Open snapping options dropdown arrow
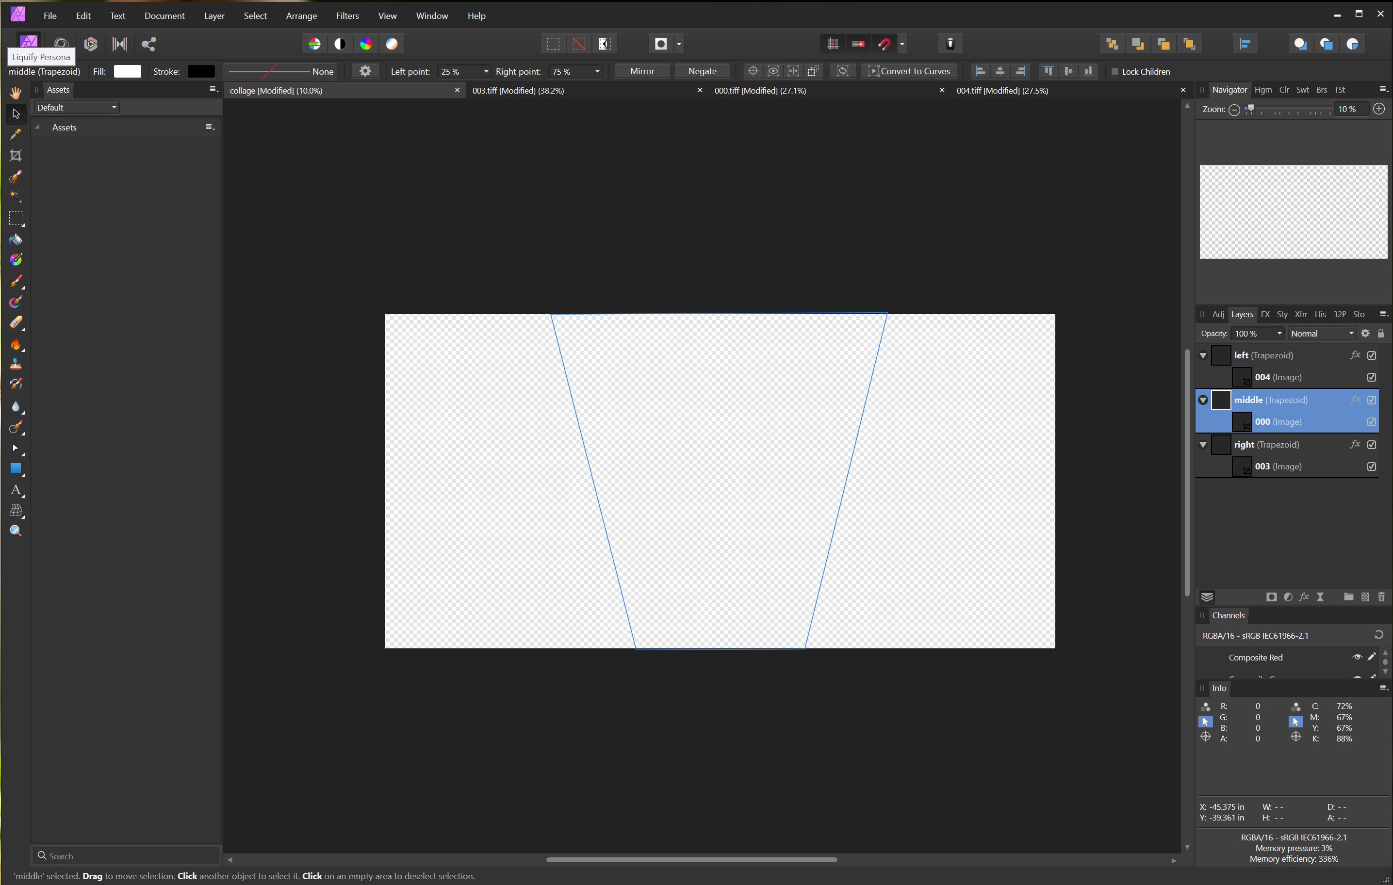This screenshot has height=885, width=1393. (902, 44)
